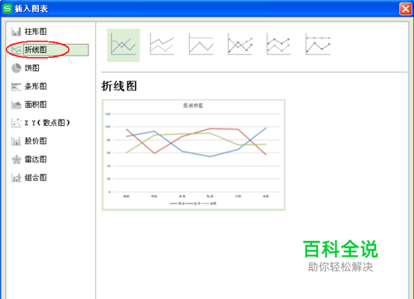Choose the stacked line chart subtype
414x299 pixels.
coord(162,44)
